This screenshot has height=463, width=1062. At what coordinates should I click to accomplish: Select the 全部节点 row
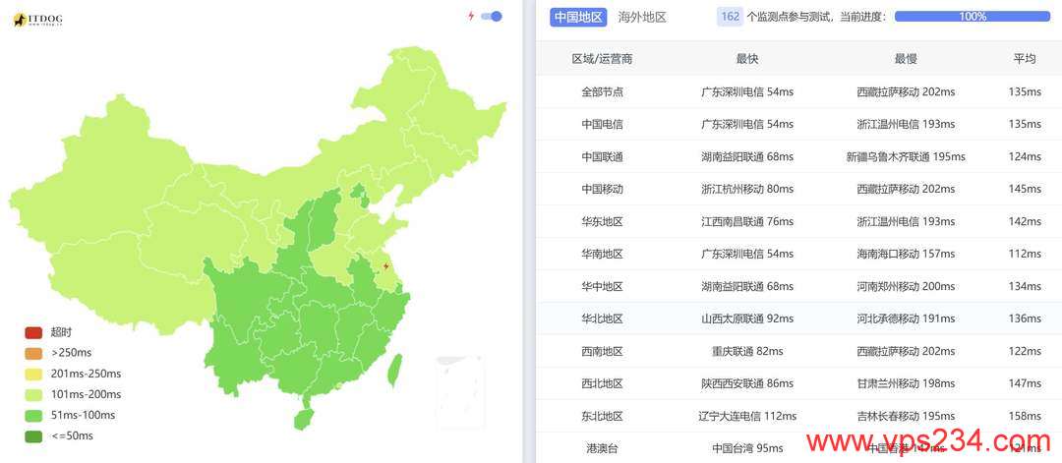coord(602,91)
